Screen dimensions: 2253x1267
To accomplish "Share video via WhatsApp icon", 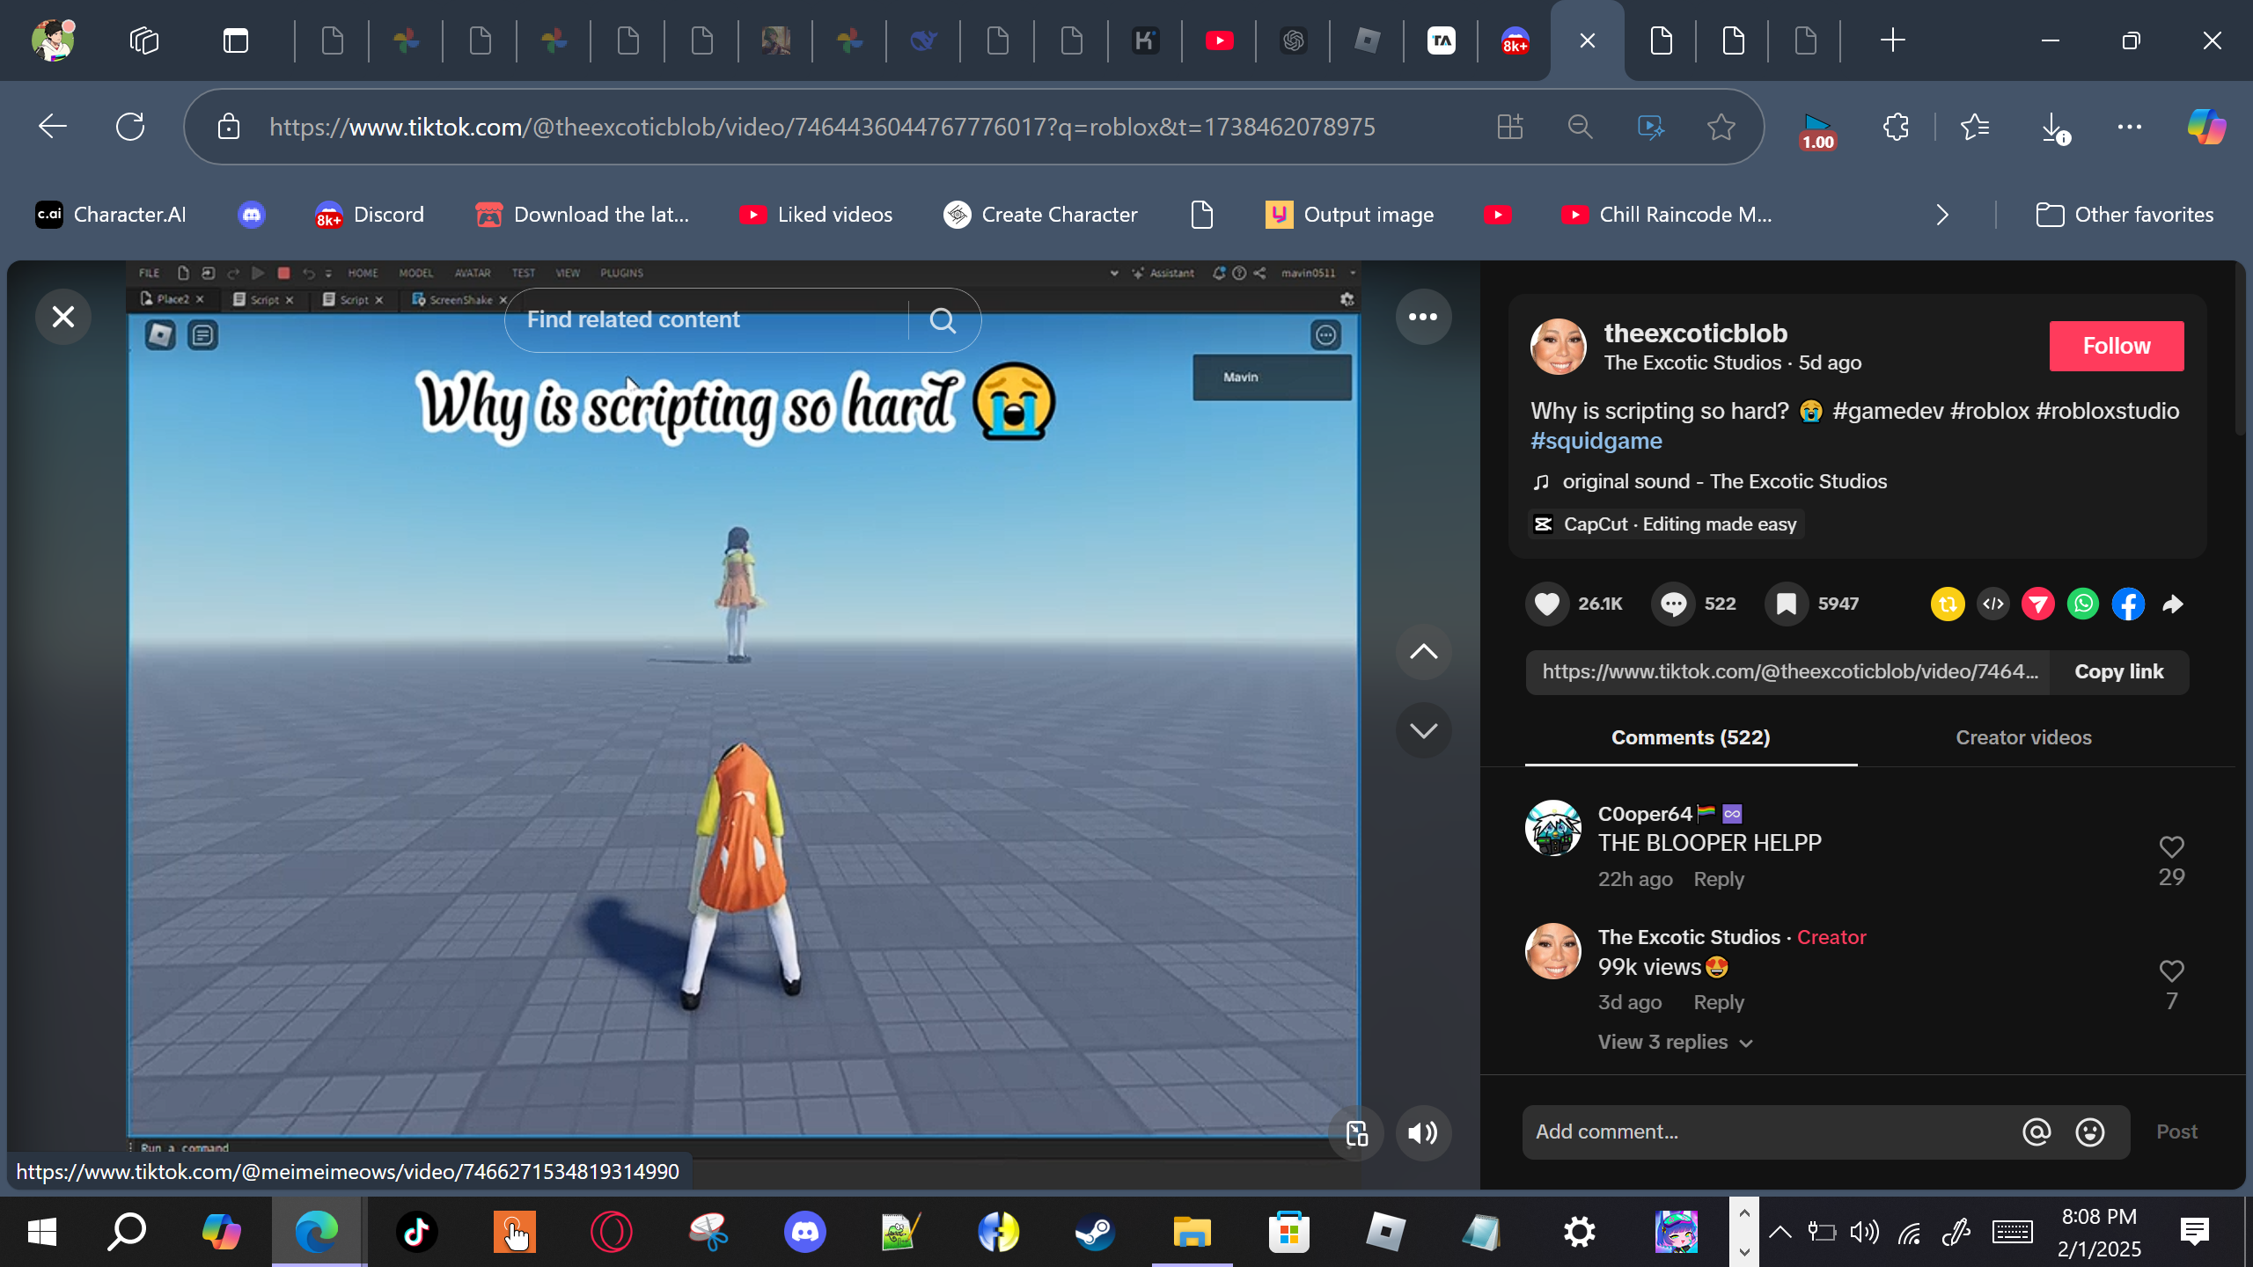I will (2083, 604).
